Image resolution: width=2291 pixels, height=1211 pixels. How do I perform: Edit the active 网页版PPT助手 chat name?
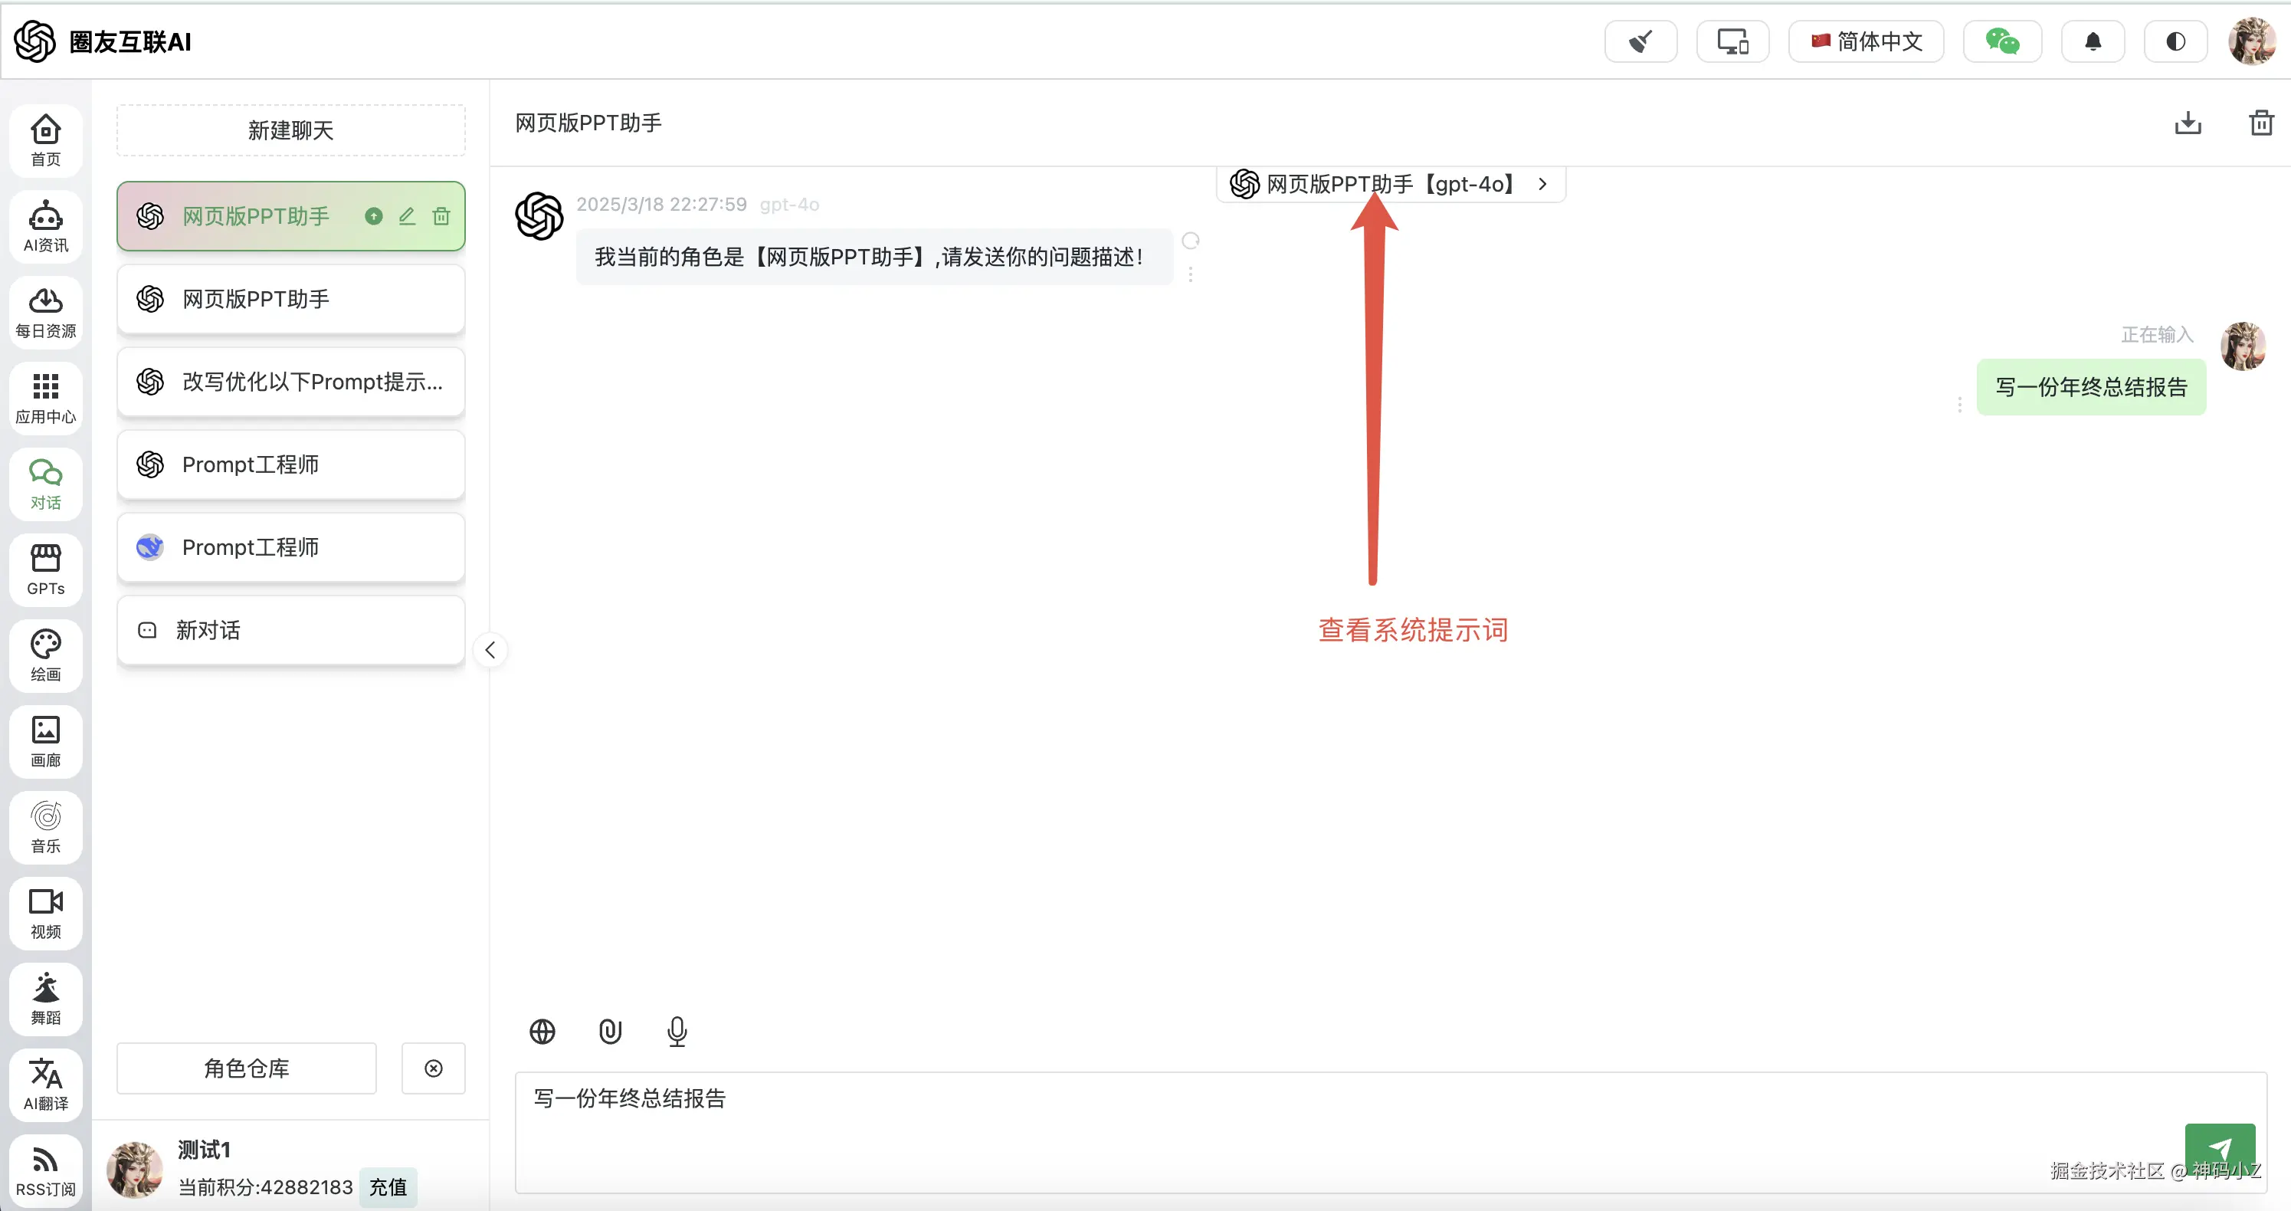pyautogui.click(x=408, y=216)
